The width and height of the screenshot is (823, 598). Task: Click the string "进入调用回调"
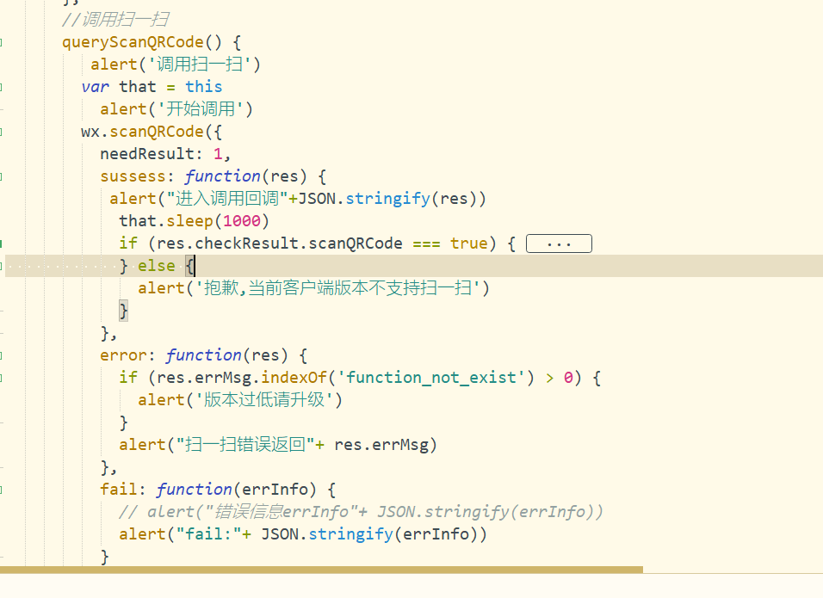pyautogui.click(x=227, y=199)
